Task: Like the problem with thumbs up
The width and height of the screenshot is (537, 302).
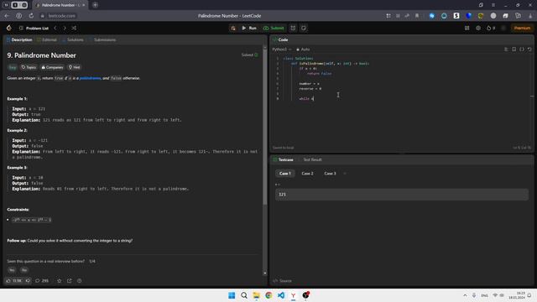Action: [x=13, y=281]
